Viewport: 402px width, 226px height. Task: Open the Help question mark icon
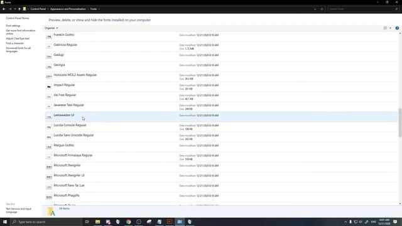coord(397,28)
